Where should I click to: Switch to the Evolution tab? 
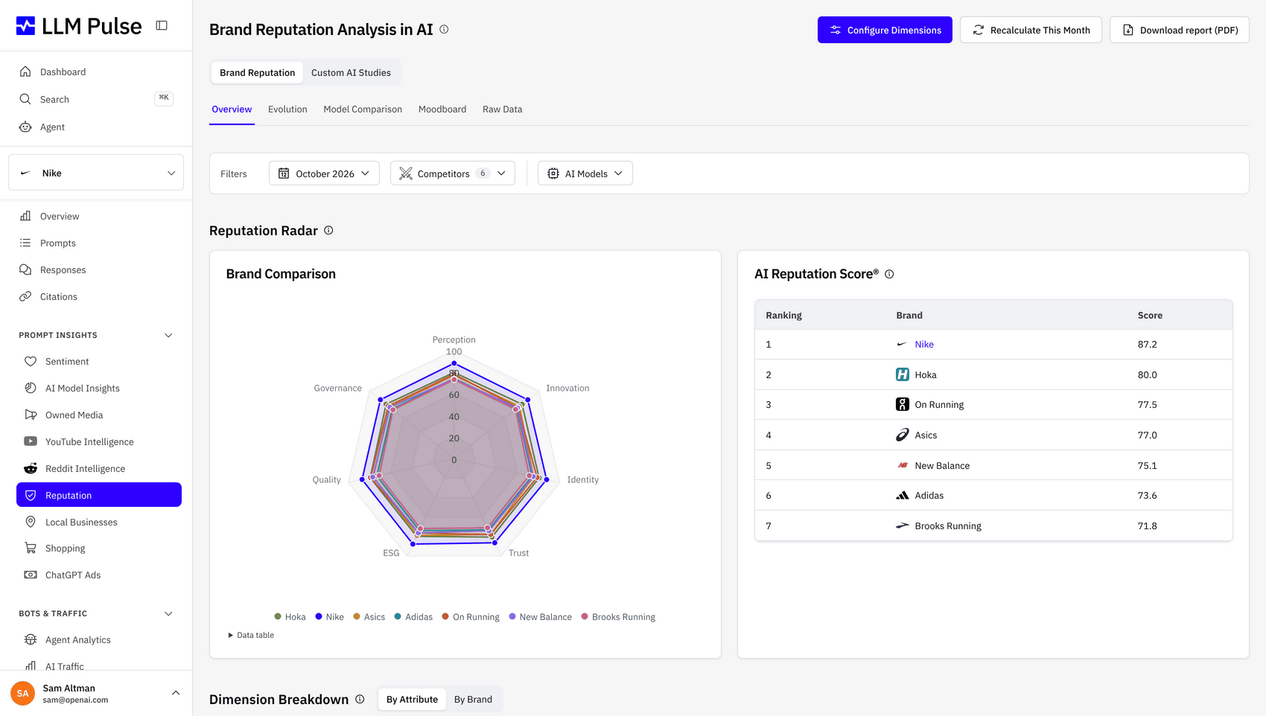(287, 109)
